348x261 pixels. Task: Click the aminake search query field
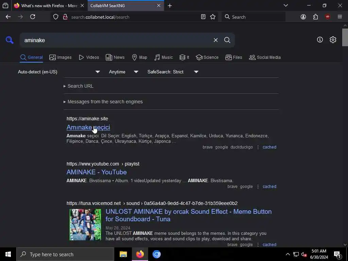[116, 40]
